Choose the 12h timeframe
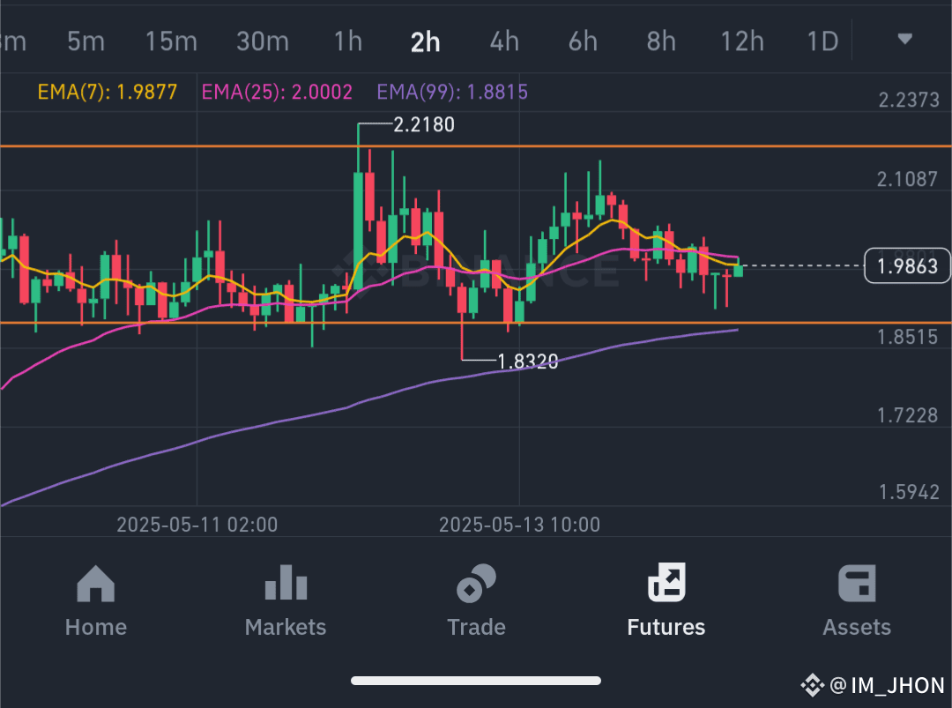Screen dimensions: 952x708 [x=742, y=41]
